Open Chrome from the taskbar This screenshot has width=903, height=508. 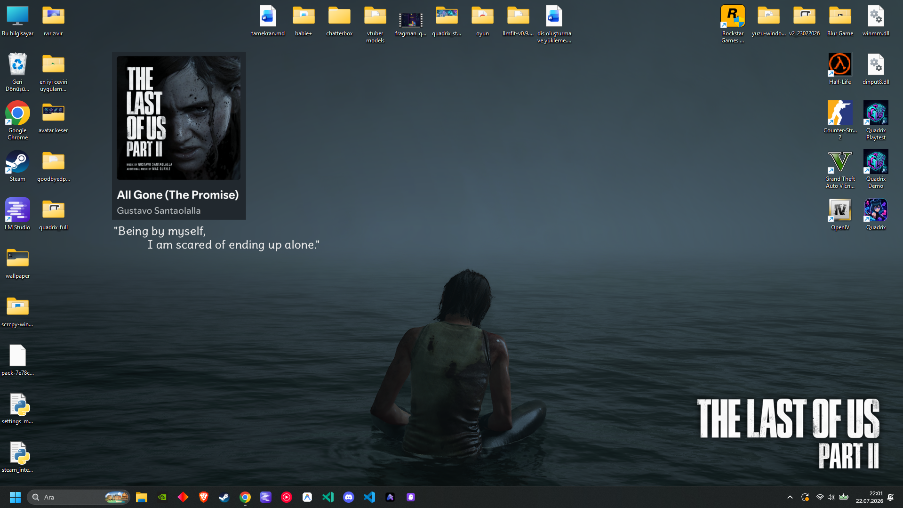coord(245,497)
